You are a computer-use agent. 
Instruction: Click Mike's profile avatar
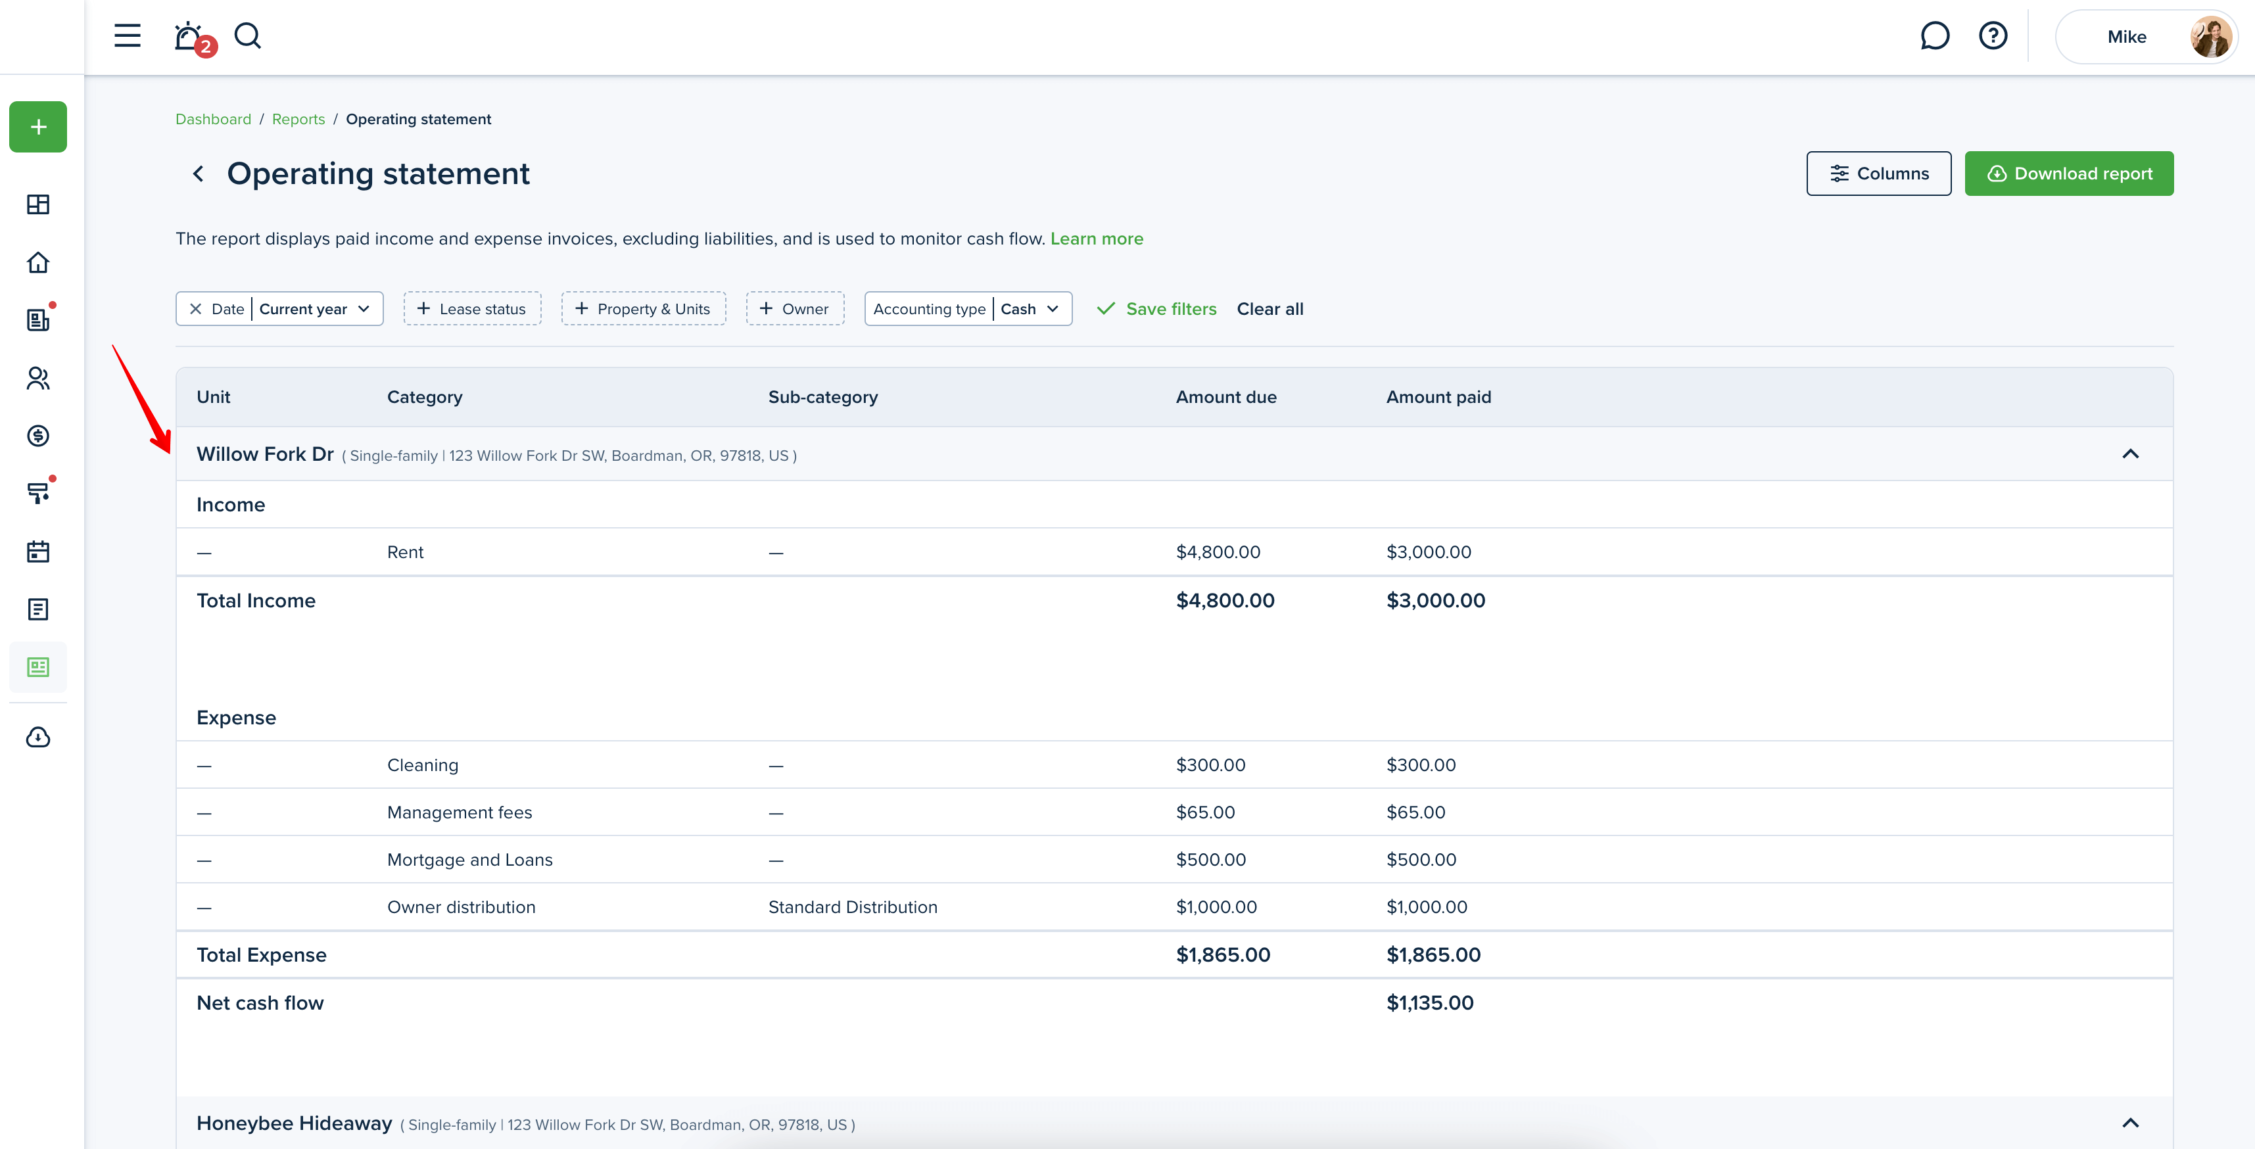2210,37
